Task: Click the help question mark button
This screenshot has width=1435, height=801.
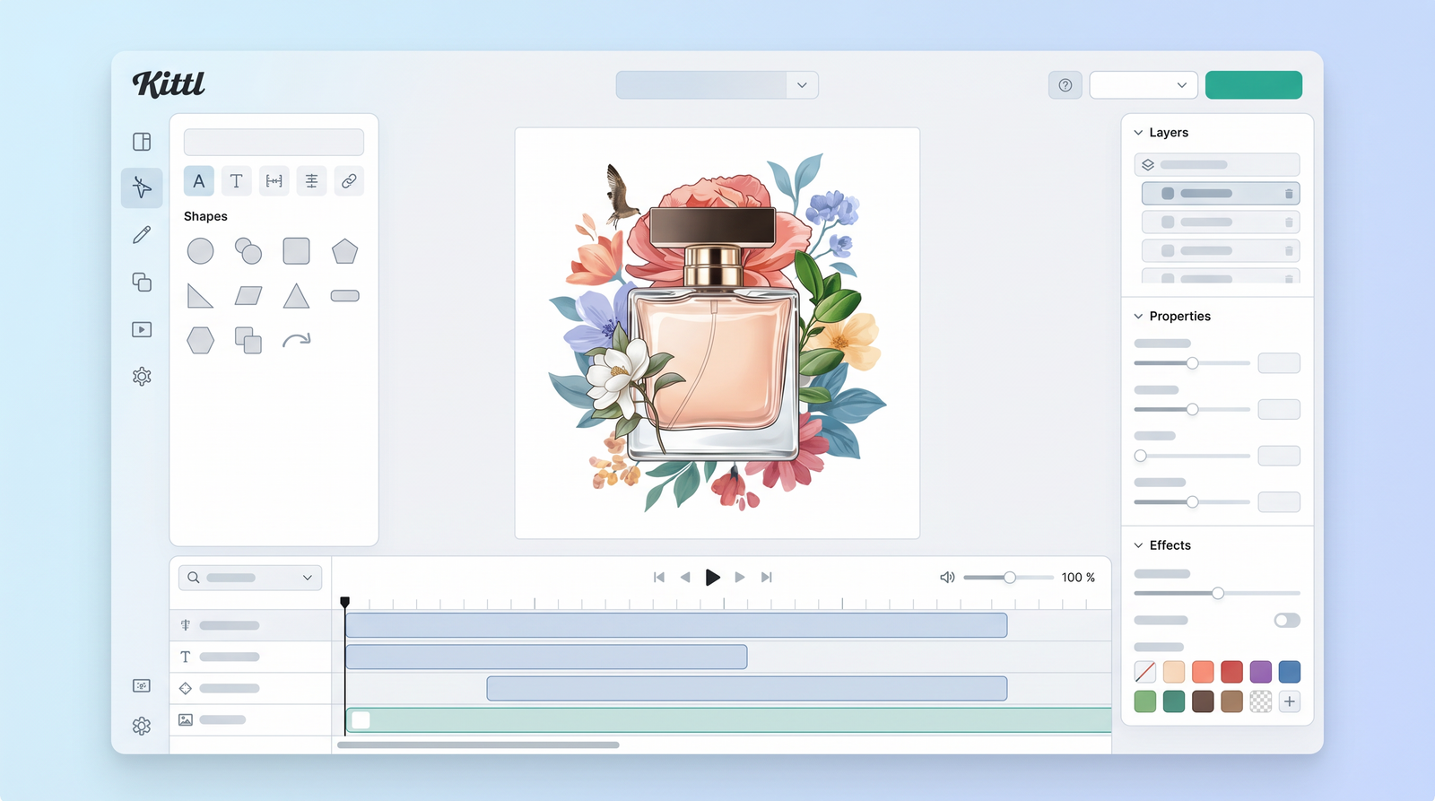Action: coord(1065,85)
